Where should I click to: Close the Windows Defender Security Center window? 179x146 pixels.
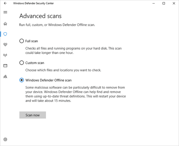click(x=174, y=3)
